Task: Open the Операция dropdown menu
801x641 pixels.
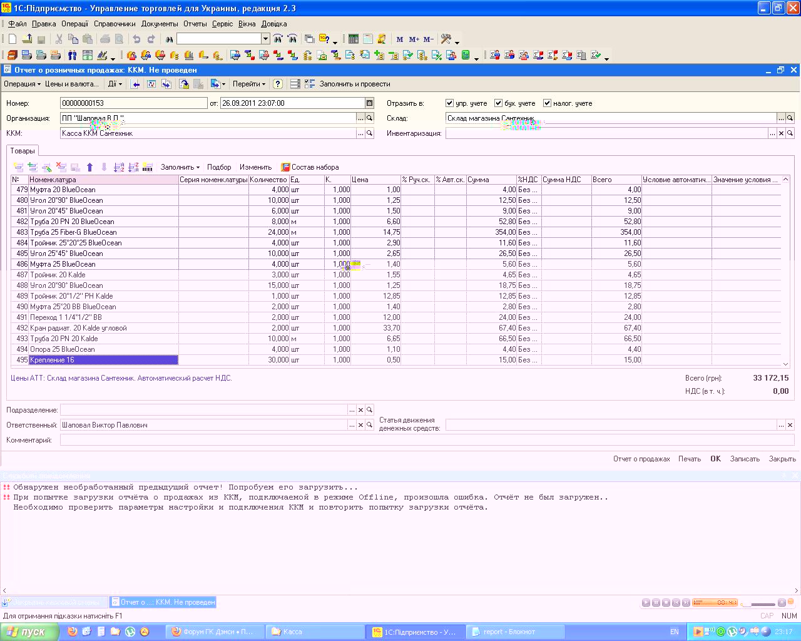Action: click(x=22, y=84)
